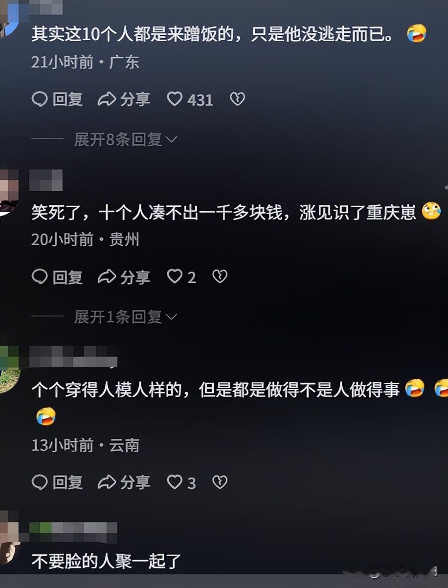Share the Yunnan comment
The width and height of the screenshot is (448, 588).
point(124,483)
